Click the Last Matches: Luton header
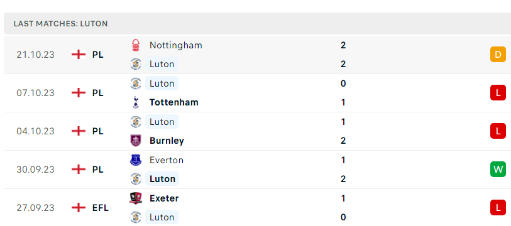This screenshot has height=226, width=511. 60,24
